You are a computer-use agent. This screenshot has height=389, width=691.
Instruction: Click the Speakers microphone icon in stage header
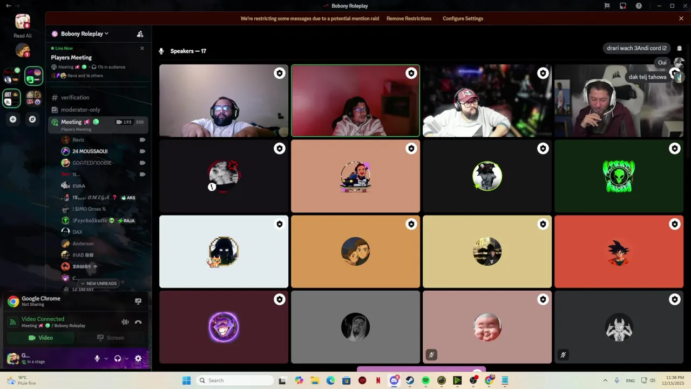(x=161, y=51)
